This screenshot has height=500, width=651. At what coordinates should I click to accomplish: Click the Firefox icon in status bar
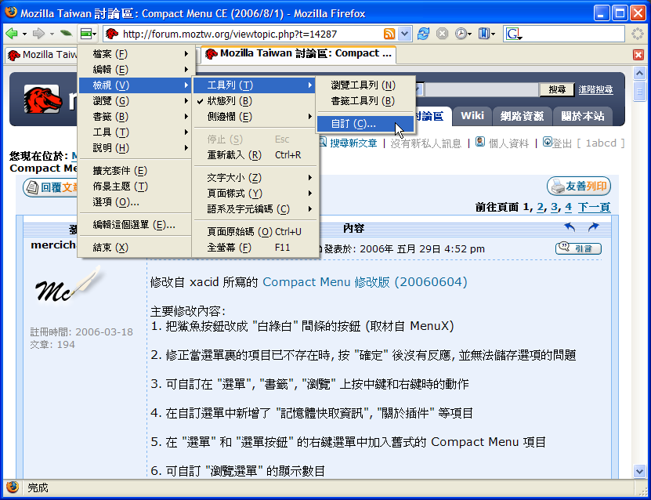tap(13, 487)
